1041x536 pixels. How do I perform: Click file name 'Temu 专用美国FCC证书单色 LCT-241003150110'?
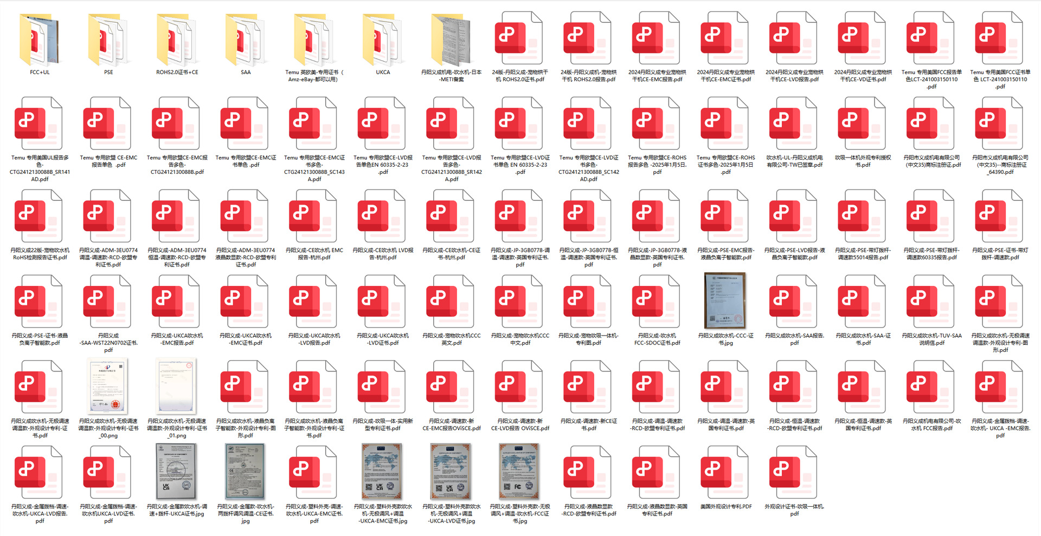tap(1000, 79)
